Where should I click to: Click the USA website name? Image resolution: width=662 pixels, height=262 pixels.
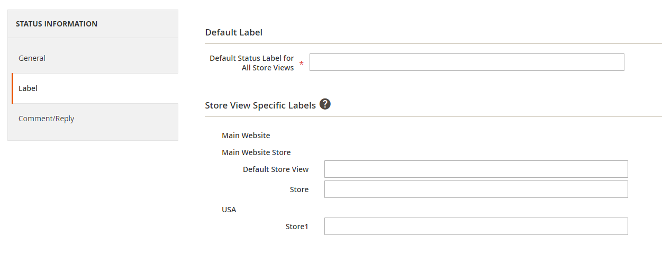click(x=229, y=210)
